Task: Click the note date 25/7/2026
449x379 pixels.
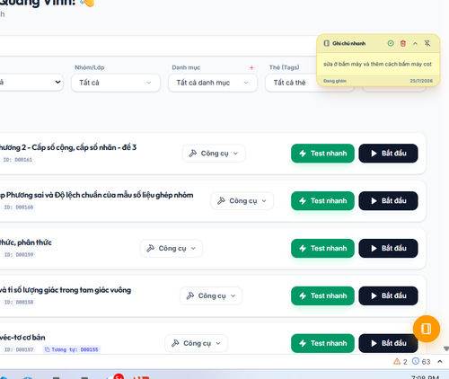Action: click(421, 81)
